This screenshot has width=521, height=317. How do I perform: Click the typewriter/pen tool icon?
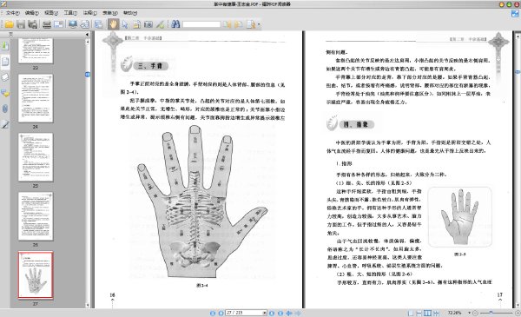pos(160,24)
